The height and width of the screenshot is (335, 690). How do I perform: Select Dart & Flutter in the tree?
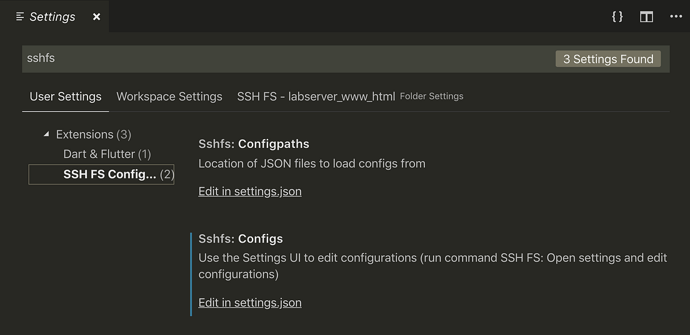tap(107, 154)
